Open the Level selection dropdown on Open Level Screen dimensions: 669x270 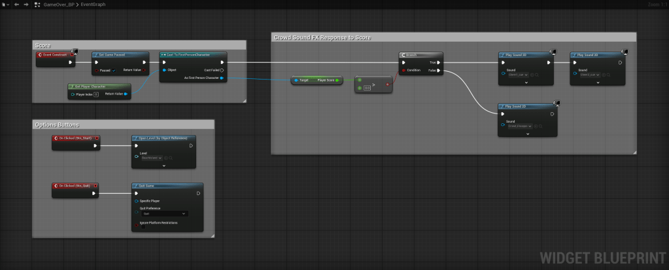pos(152,158)
